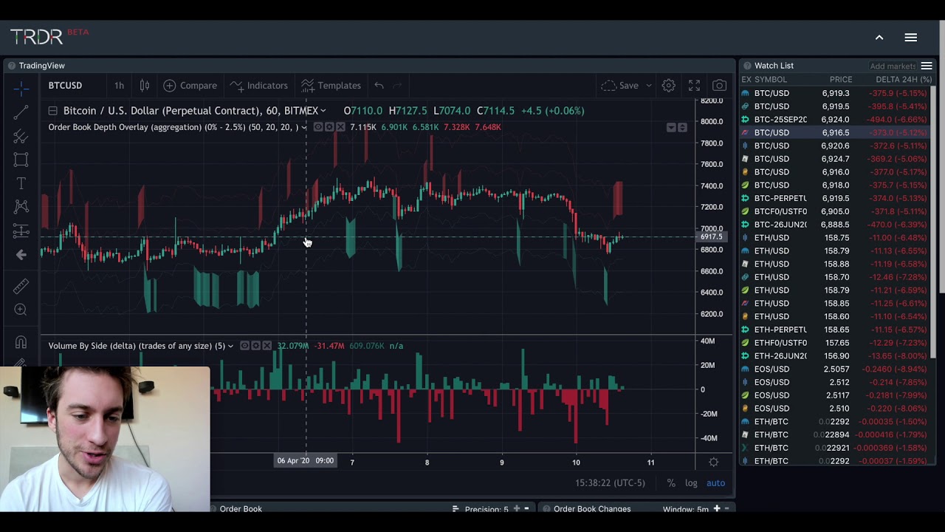Toggle log scale on price axis
Viewport: 945px width, 532px height.
pos(691,482)
